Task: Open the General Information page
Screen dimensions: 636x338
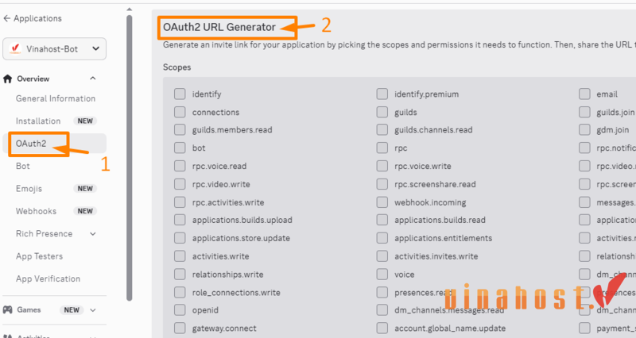Action: [x=56, y=98]
